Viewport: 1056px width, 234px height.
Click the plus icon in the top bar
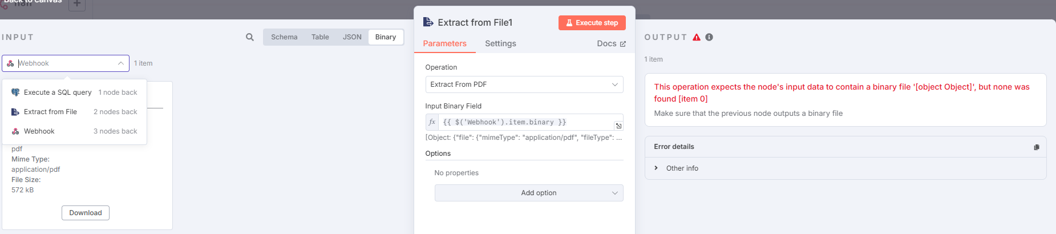coord(77,4)
